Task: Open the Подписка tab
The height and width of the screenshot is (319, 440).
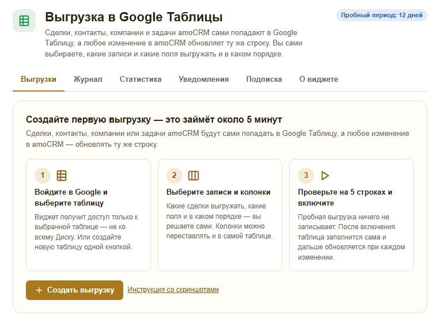Action: (264, 79)
